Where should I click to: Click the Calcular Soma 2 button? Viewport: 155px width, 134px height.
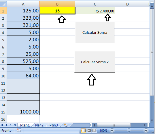(x=95, y=62)
